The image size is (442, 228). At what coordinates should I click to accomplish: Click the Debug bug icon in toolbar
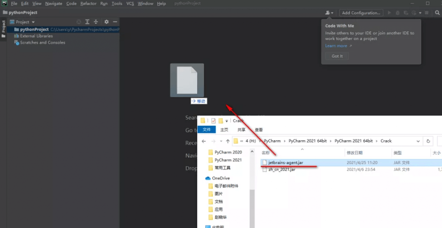coord(398,12)
